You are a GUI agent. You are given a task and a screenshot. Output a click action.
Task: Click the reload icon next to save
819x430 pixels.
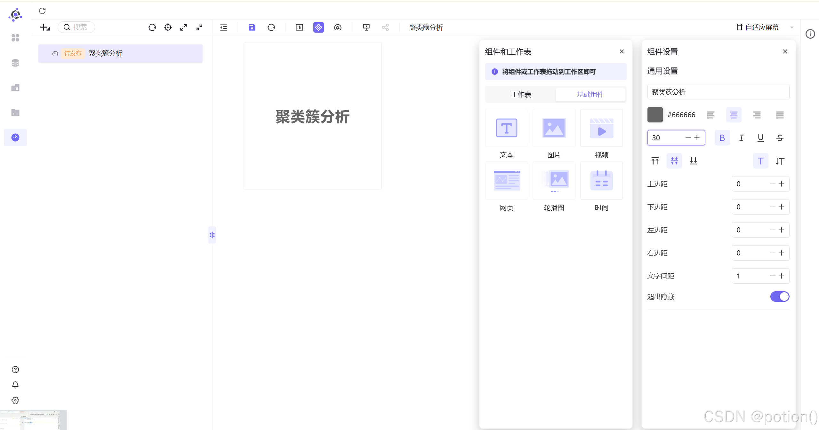(x=271, y=27)
